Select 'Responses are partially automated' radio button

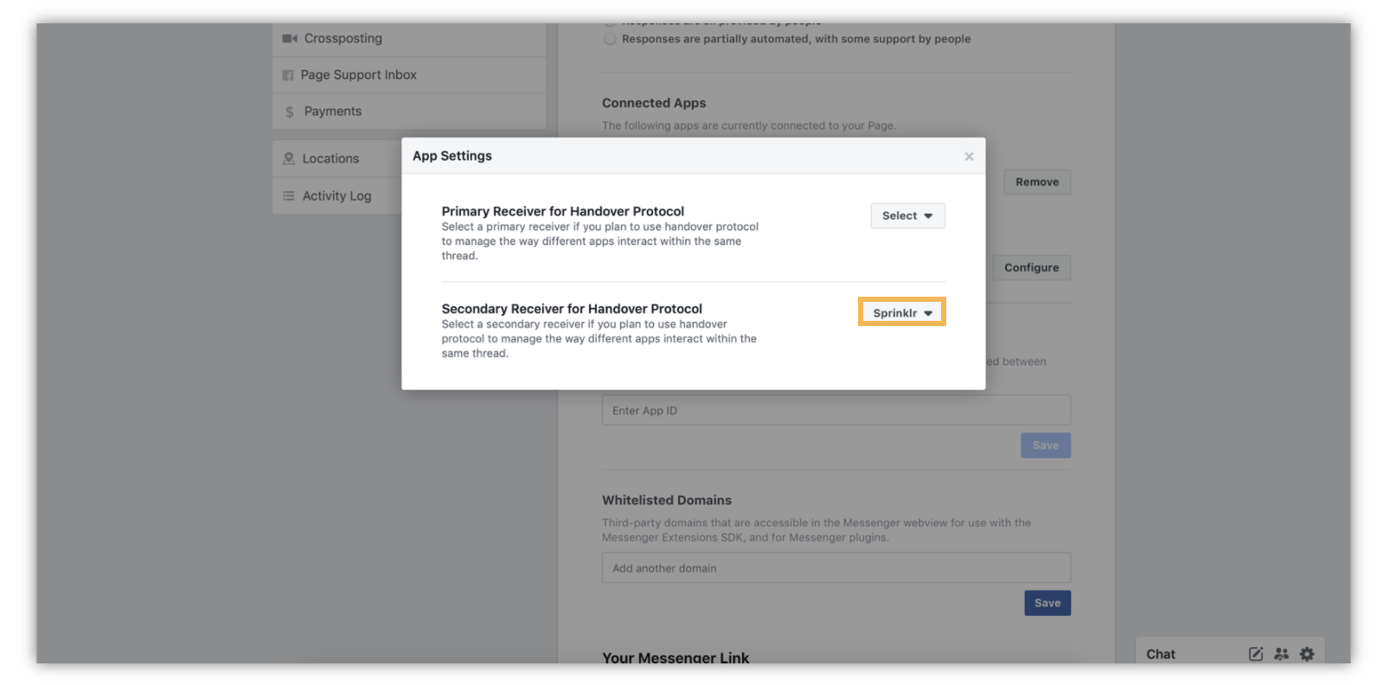(x=611, y=38)
